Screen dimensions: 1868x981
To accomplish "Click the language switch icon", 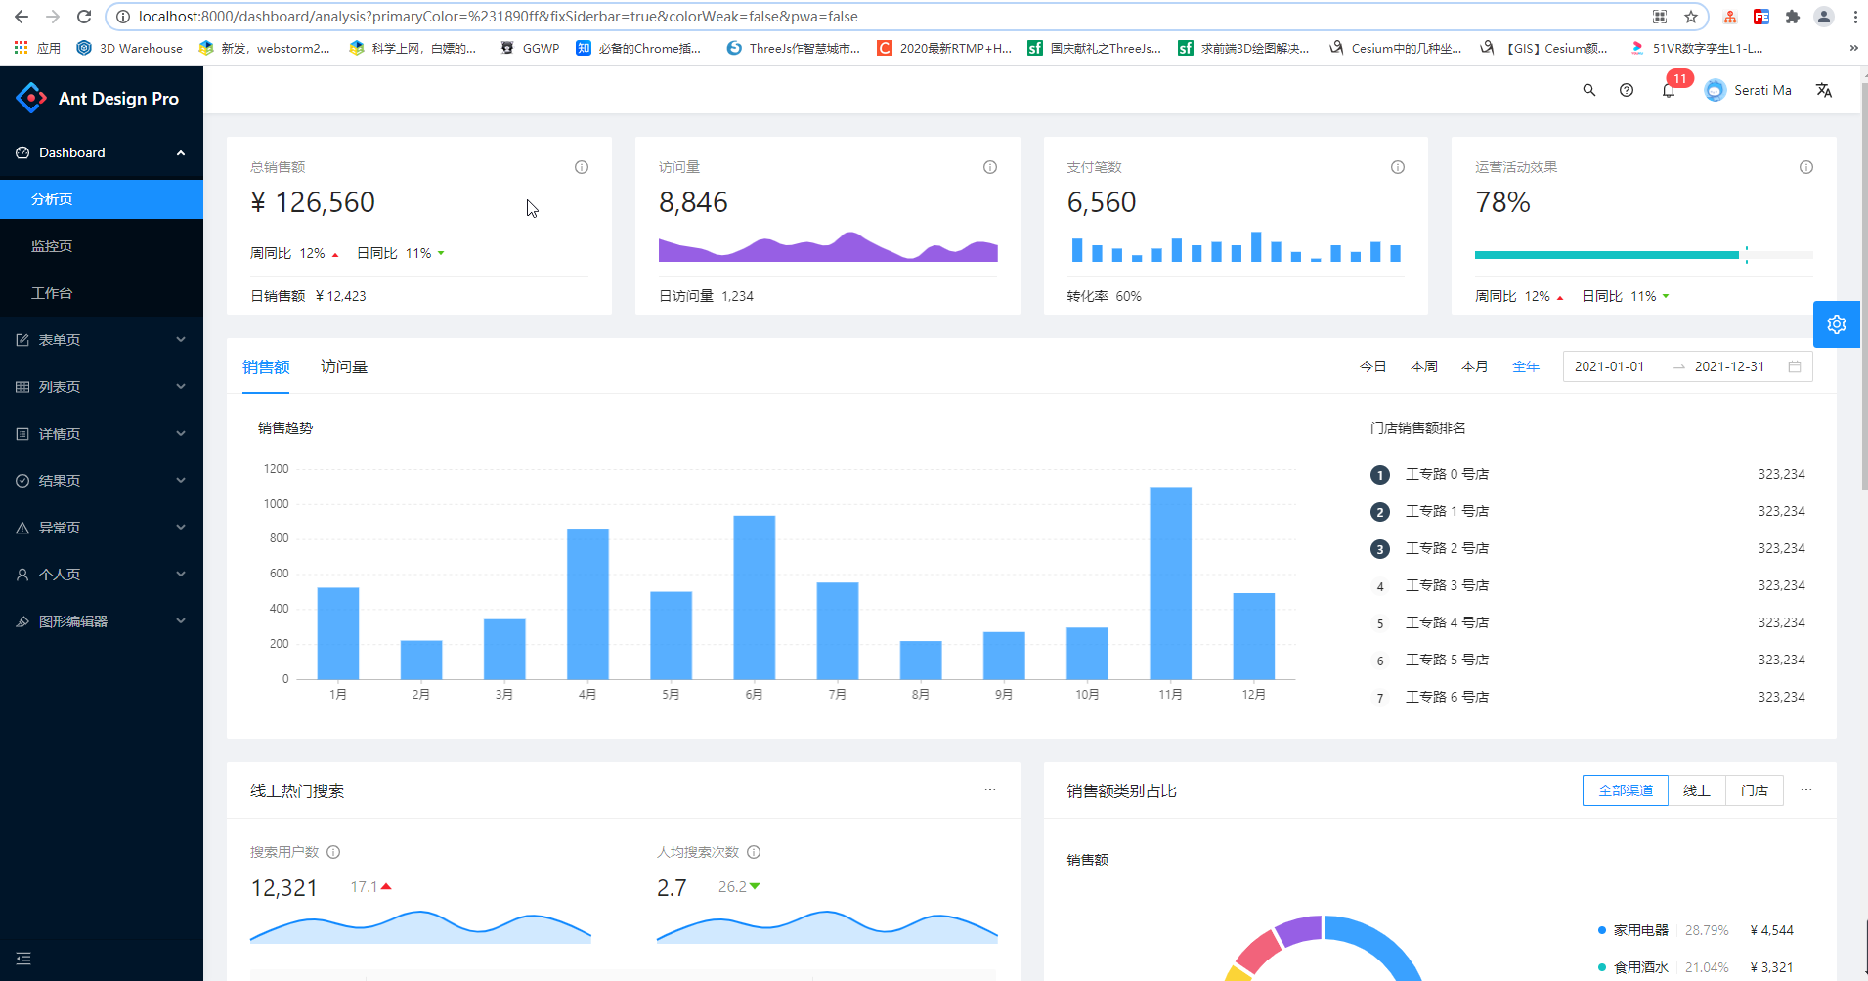I will tap(1824, 90).
